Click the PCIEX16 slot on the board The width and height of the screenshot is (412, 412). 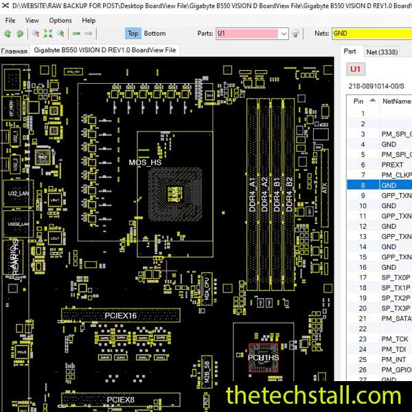[121, 315]
